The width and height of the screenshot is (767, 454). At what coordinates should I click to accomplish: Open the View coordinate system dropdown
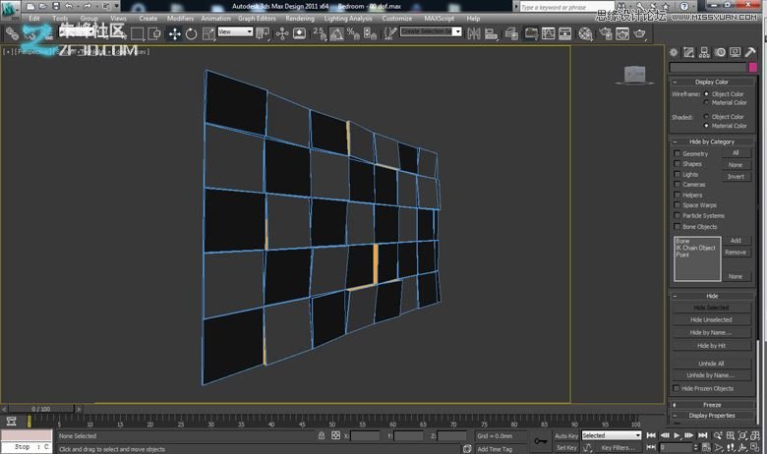click(x=235, y=31)
